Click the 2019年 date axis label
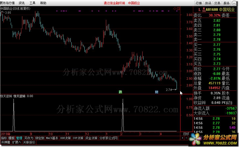This screenshot has height=147, width=239. (x=6, y=134)
